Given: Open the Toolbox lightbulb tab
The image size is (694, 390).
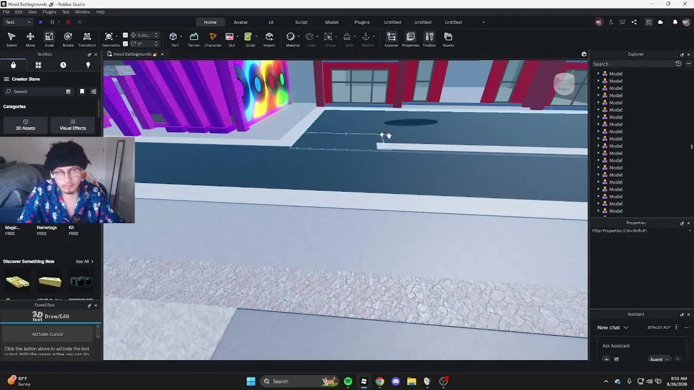Looking at the screenshot, I should (x=88, y=65).
